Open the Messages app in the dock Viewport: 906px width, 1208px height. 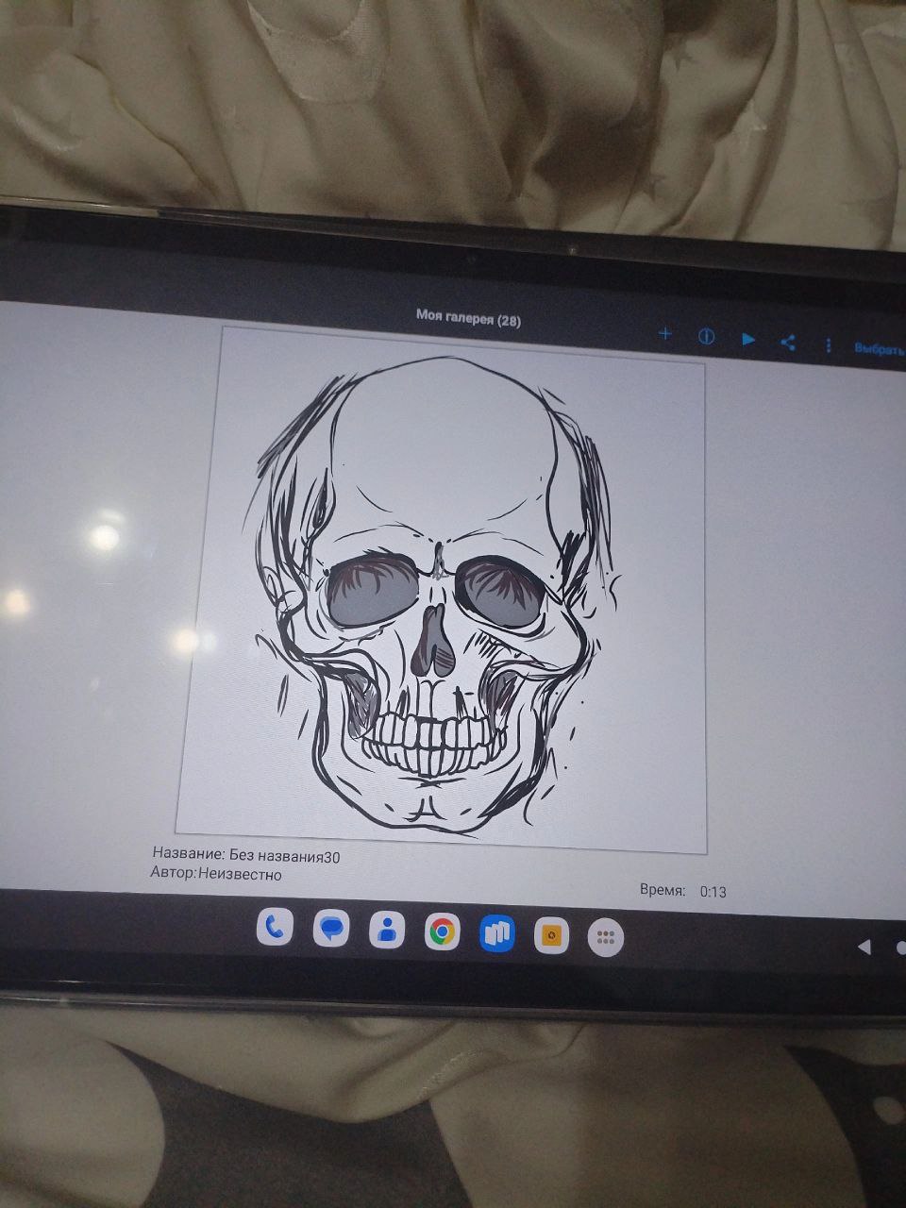[330, 931]
